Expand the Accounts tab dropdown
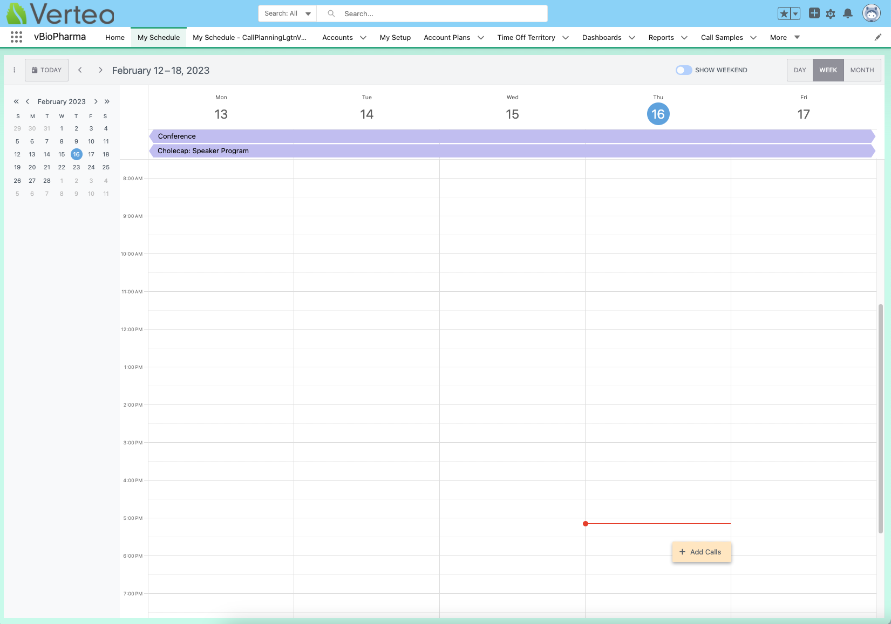Screen dimensions: 891x624 (363, 38)
